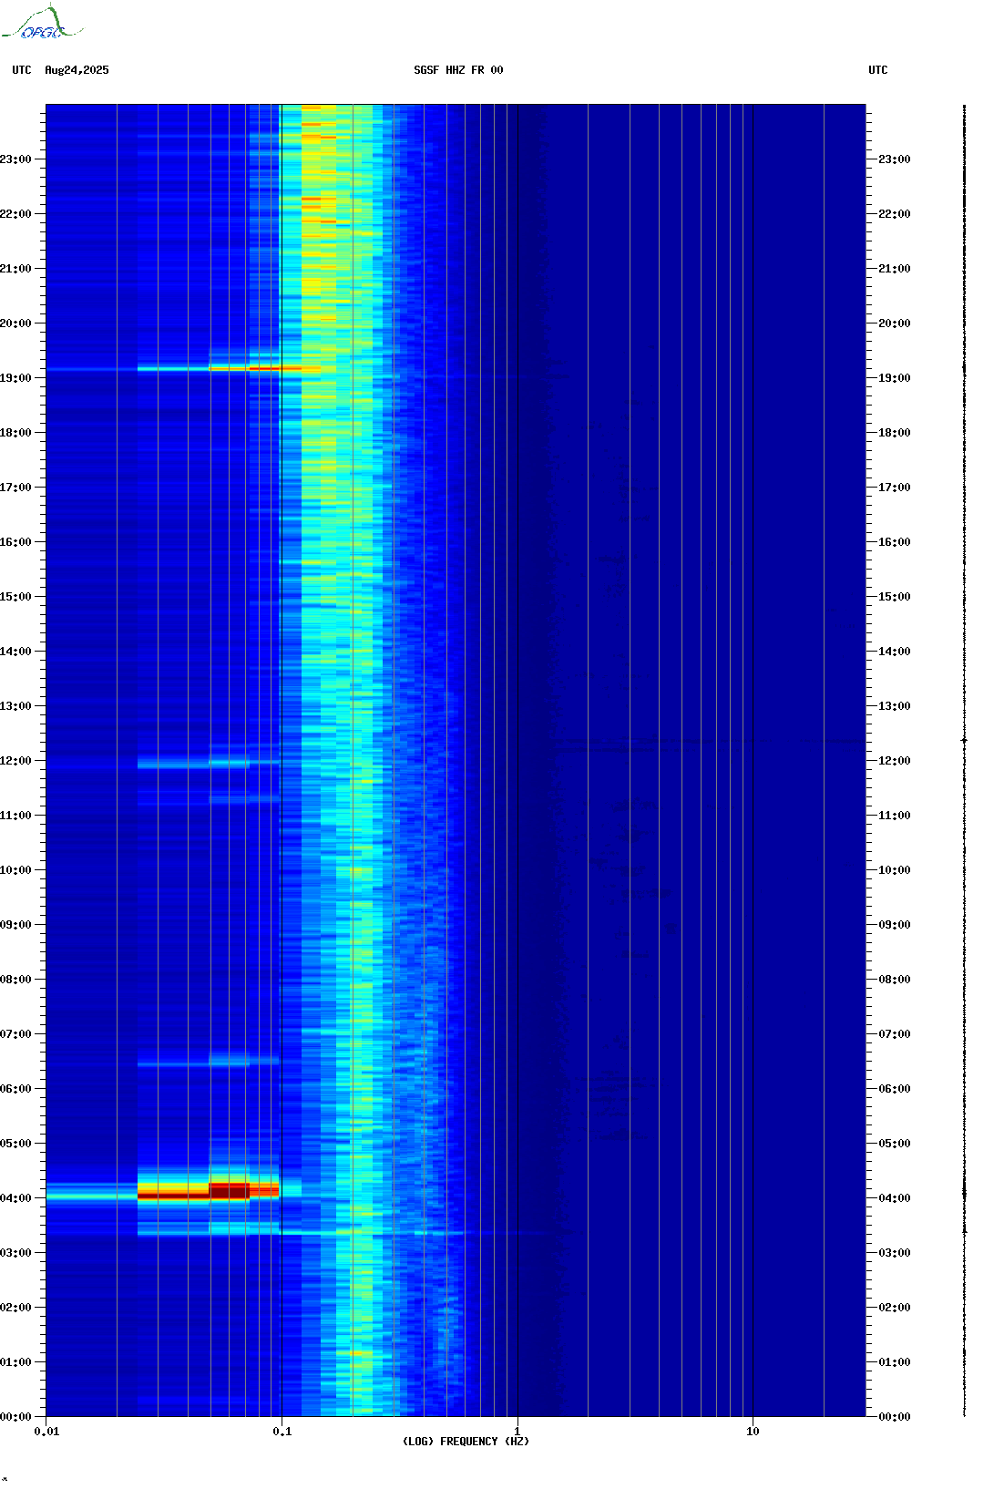Screen dimensions: 1004x1489
Task: Click the 0.1 frequency tick label
Action: click(282, 1432)
